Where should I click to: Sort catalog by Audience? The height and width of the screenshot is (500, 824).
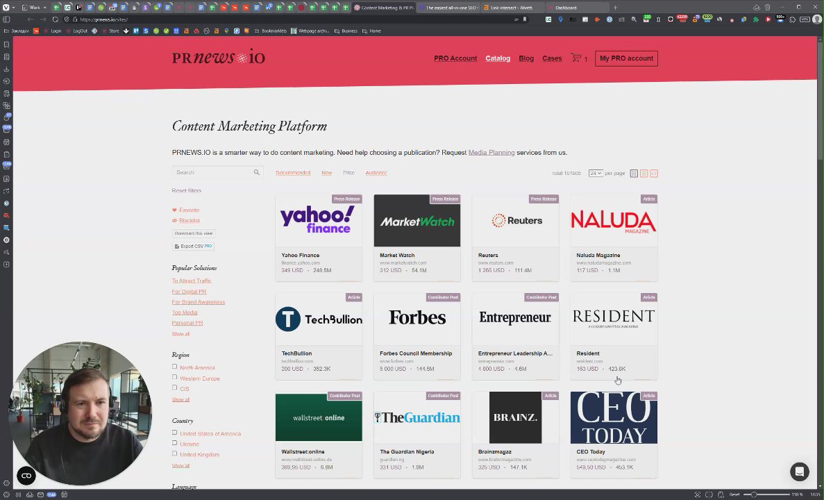pos(376,173)
